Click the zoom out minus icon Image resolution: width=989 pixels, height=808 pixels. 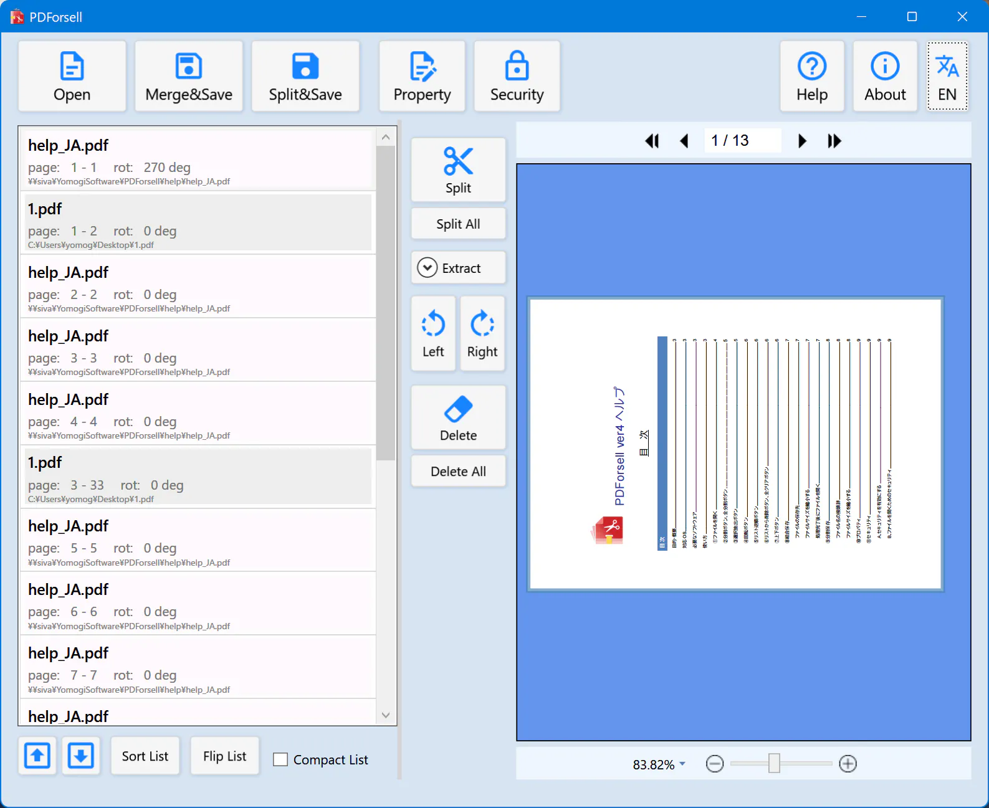point(715,764)
